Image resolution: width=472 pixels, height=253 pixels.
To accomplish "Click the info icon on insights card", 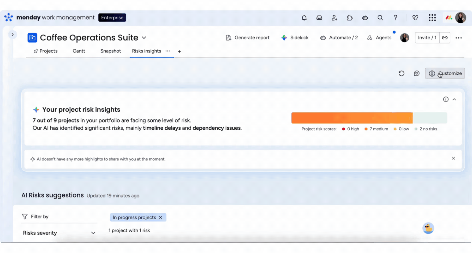I will click(x=446, y=99).
